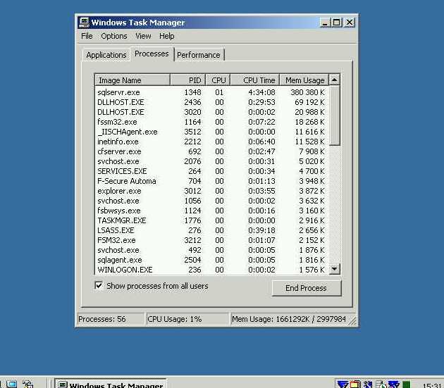Select the LSASS.EXE process

click(x=211, y=230)
